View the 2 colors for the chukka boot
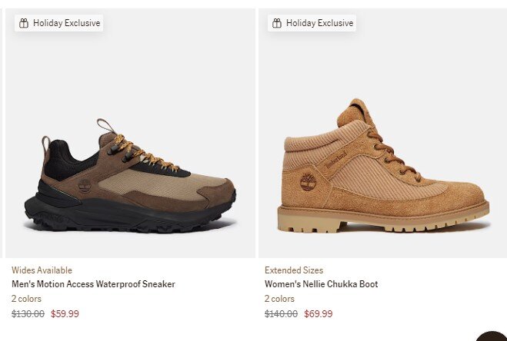The image size is (507, 341). [279, 299]
